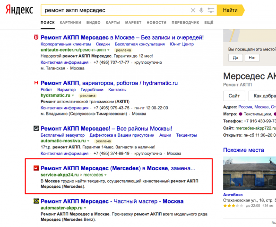The width and height of the screenshot is (276, 227).
Task: Expand the Ещё menu
Action: 209,23
